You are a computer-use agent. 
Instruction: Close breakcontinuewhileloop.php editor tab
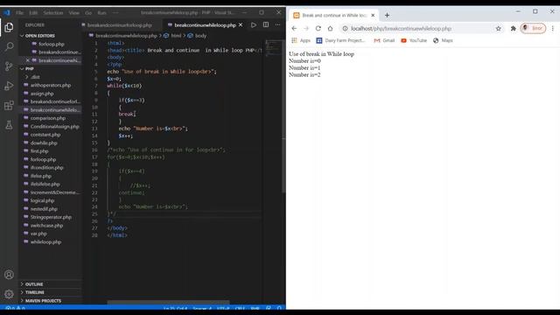[241, 25]
